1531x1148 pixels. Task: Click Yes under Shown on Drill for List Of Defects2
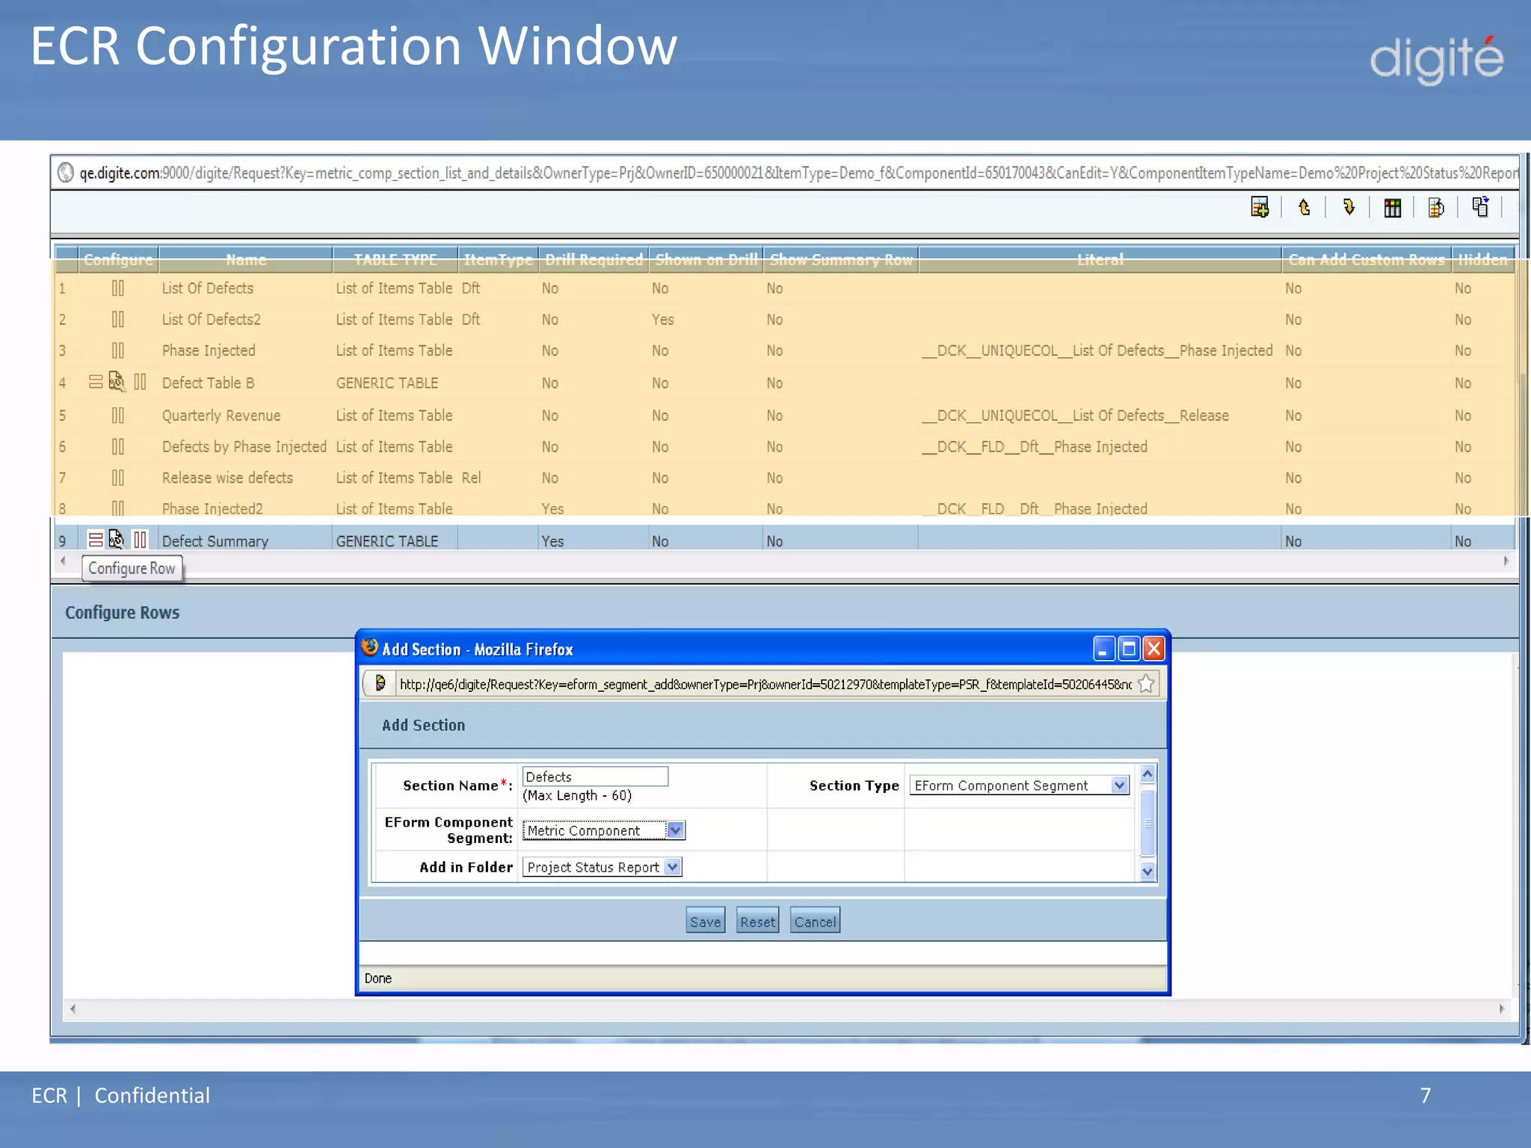tap(662, 319)
